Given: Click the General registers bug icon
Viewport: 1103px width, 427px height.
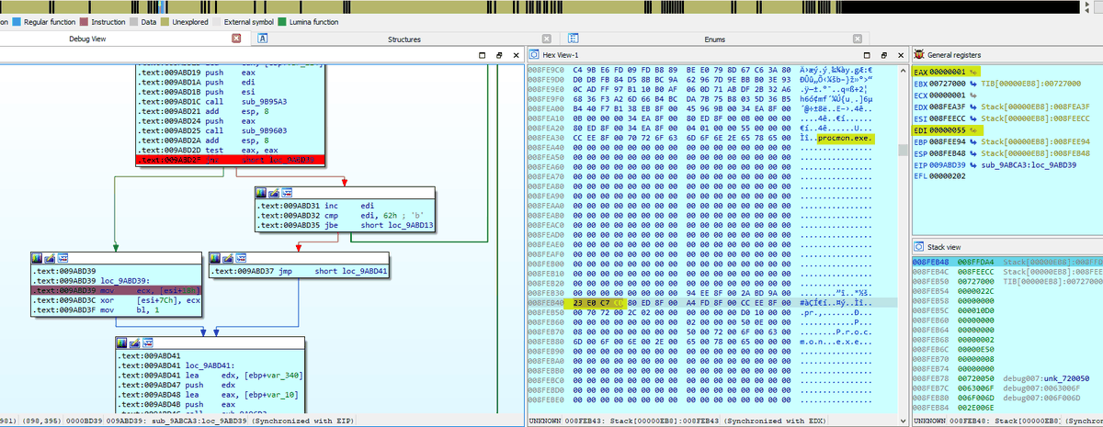Looking at the screenshot, I should (x=920, y=55).
